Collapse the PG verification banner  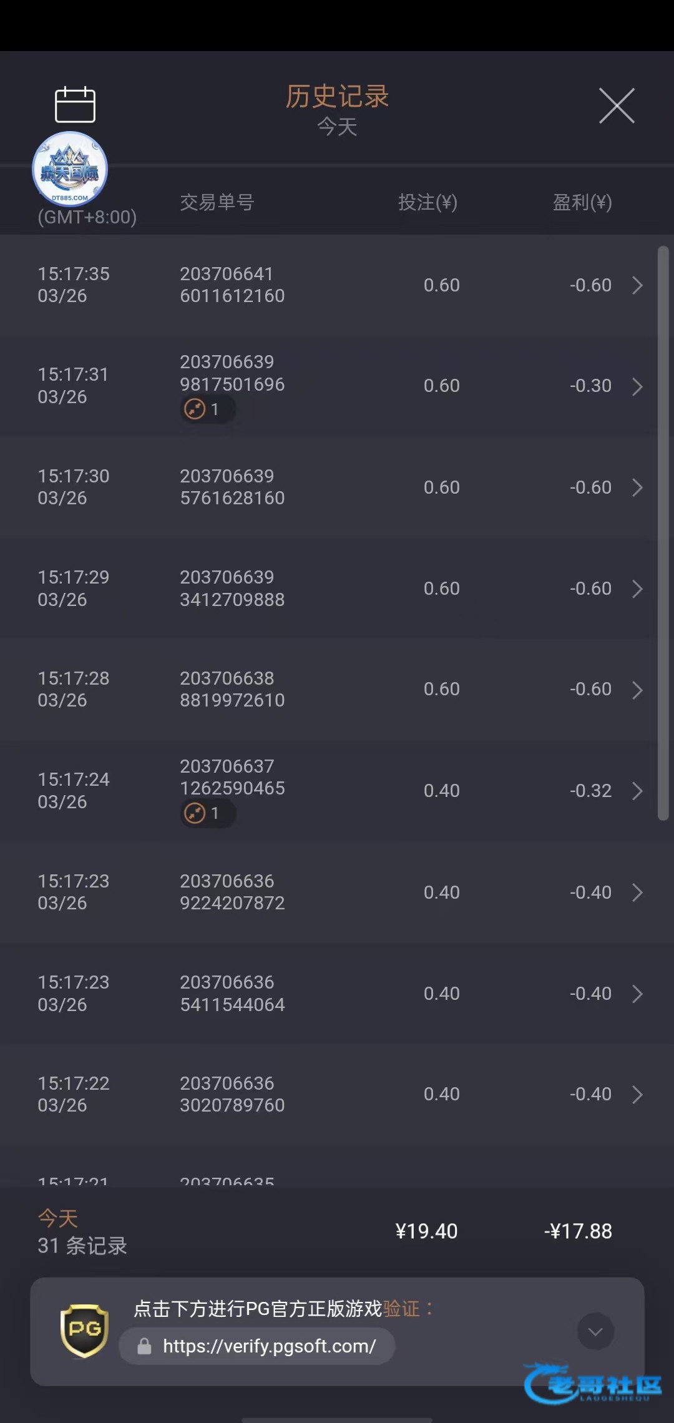[595, 1331]
